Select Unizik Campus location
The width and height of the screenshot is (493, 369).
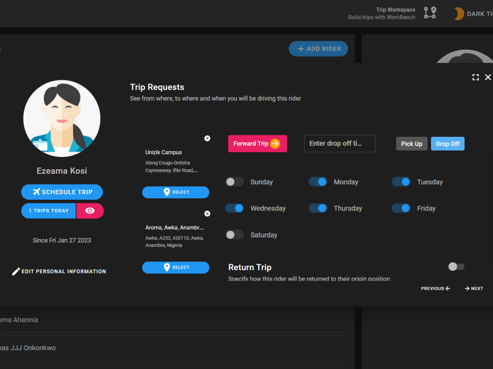176,192
